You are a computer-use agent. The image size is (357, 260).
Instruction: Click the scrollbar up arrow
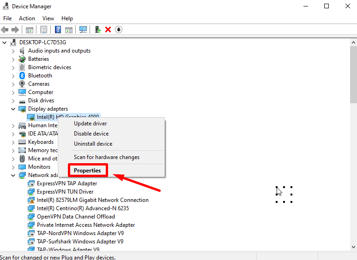(353, 42)
